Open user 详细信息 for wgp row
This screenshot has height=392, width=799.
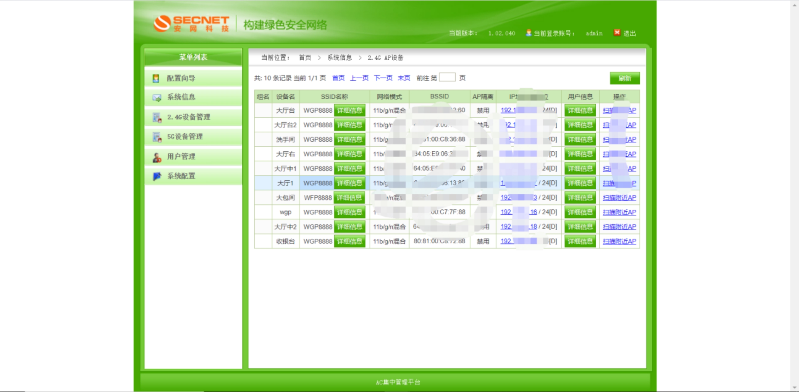click(x=580, y=212)
